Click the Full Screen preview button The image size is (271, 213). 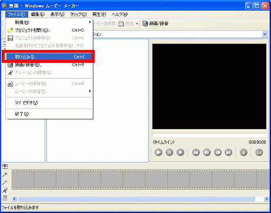(243, 152)
